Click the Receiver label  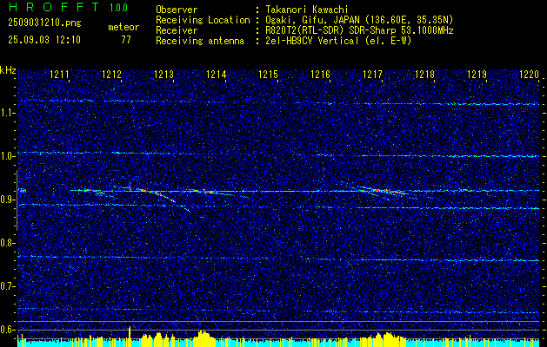177,30
